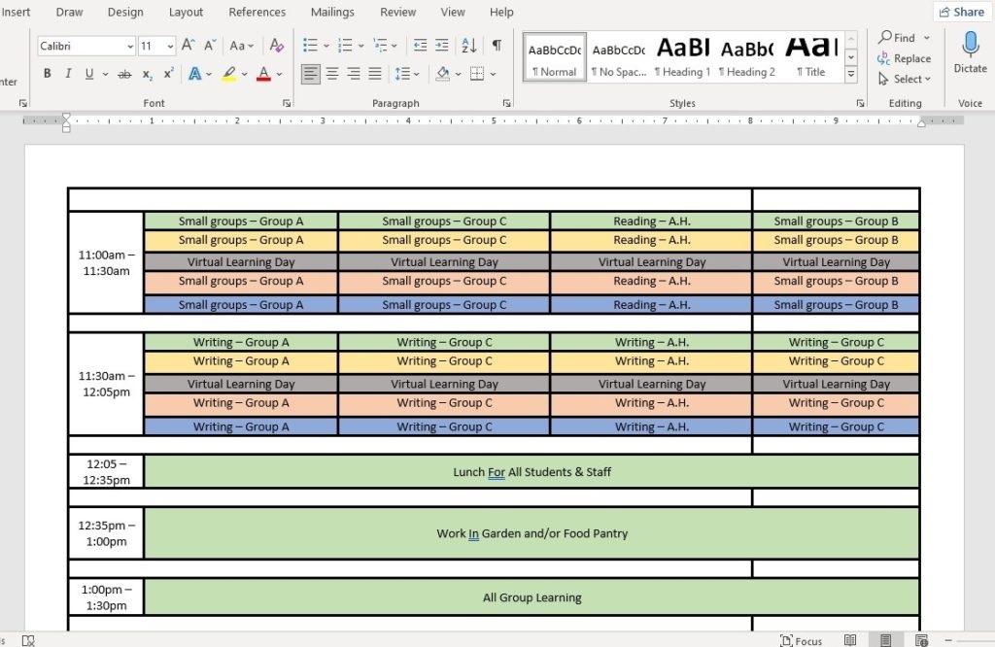Apply Center alignment from the Paragraph group
Viewport: 995px width, 647px height.
(x=331, y=74)
